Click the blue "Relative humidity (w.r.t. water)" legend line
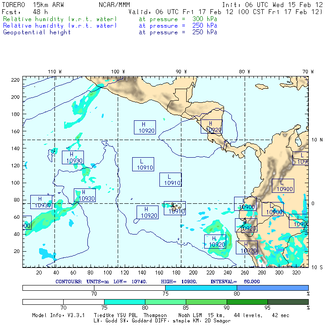This screenshot has width=325, height=325. coord(60,26)
